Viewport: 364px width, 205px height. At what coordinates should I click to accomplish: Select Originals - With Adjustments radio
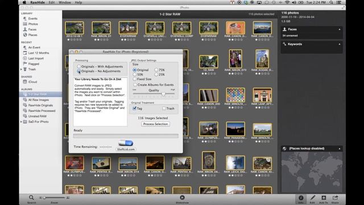click(78, 67)
